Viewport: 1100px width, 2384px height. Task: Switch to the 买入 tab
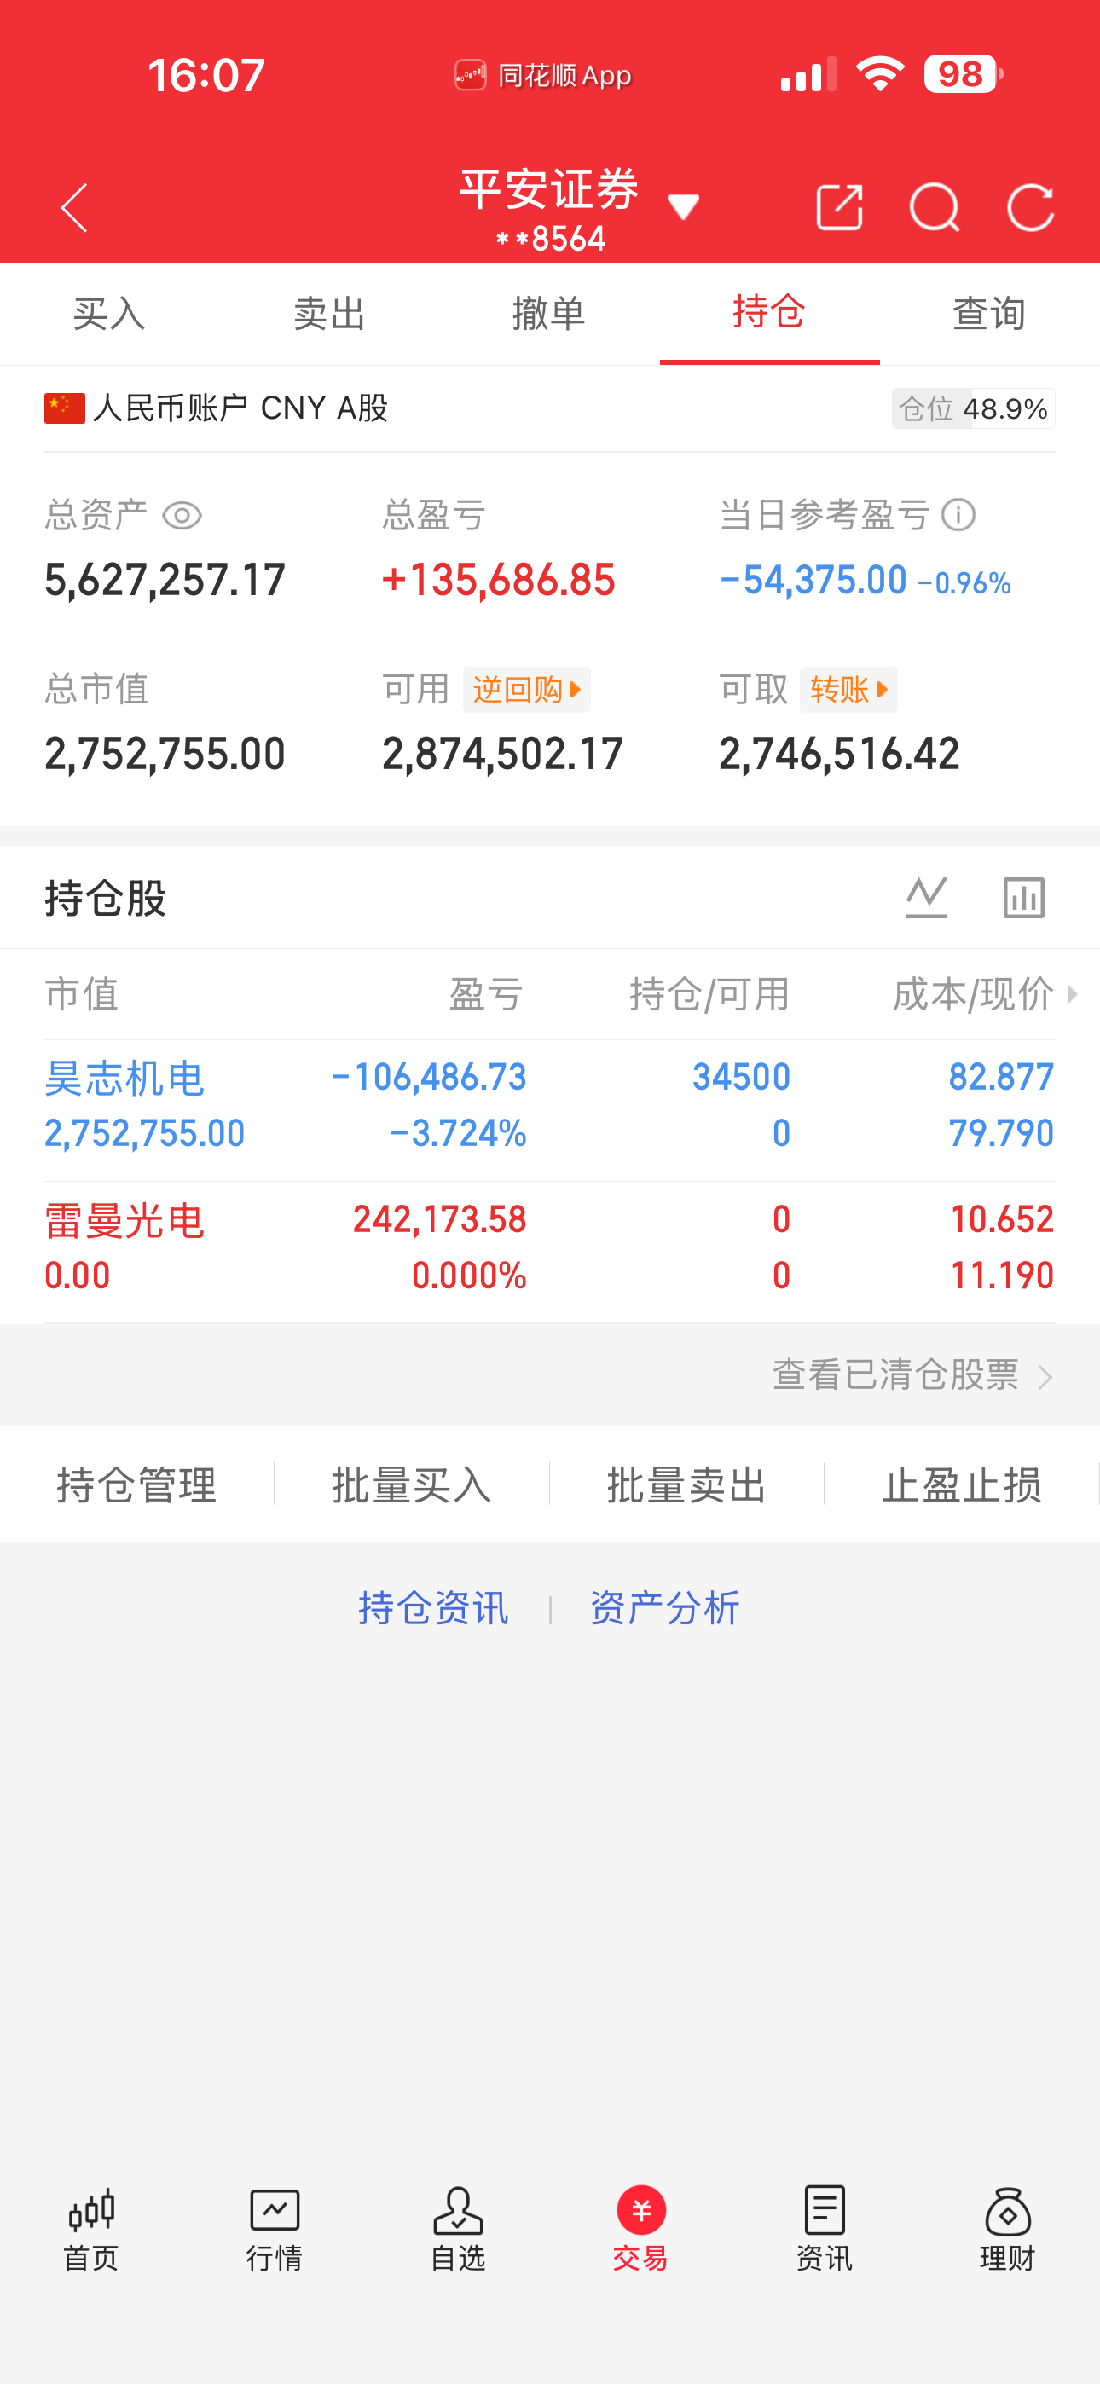pyautogui.click(x=109, y=314)
